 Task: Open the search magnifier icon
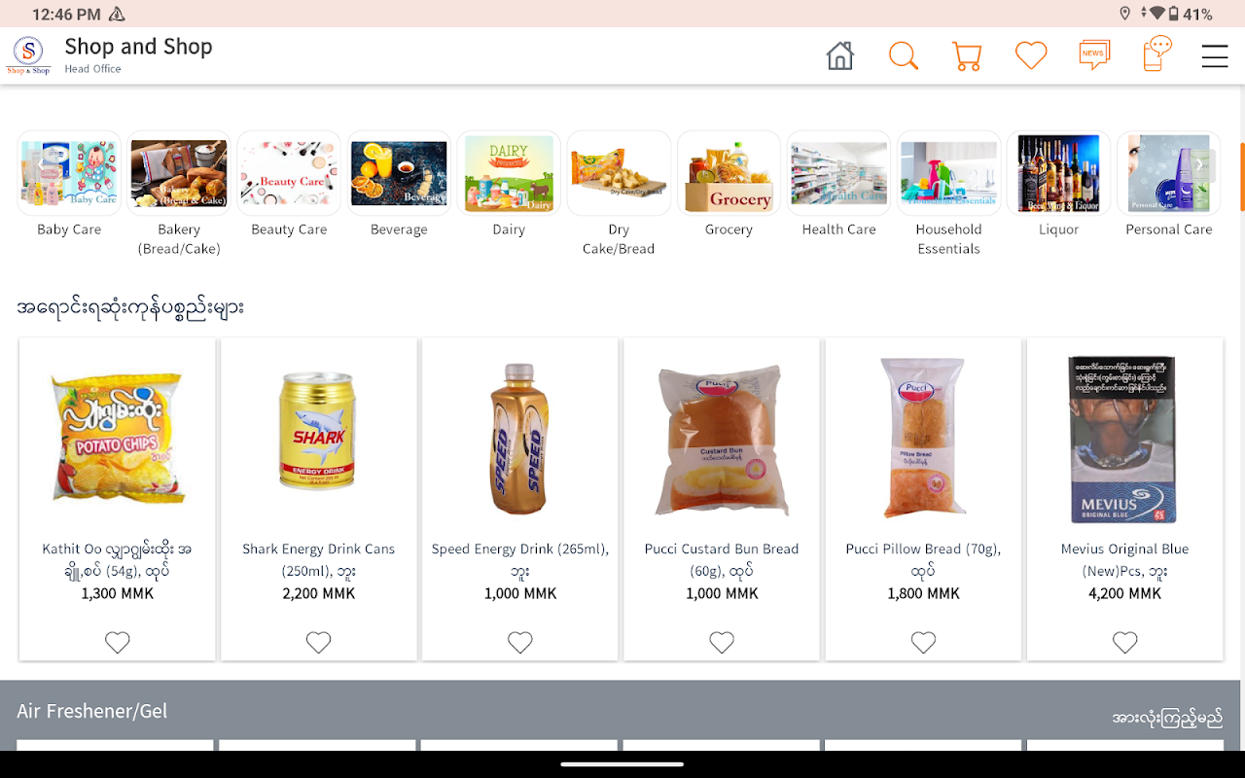coord(904,55)
